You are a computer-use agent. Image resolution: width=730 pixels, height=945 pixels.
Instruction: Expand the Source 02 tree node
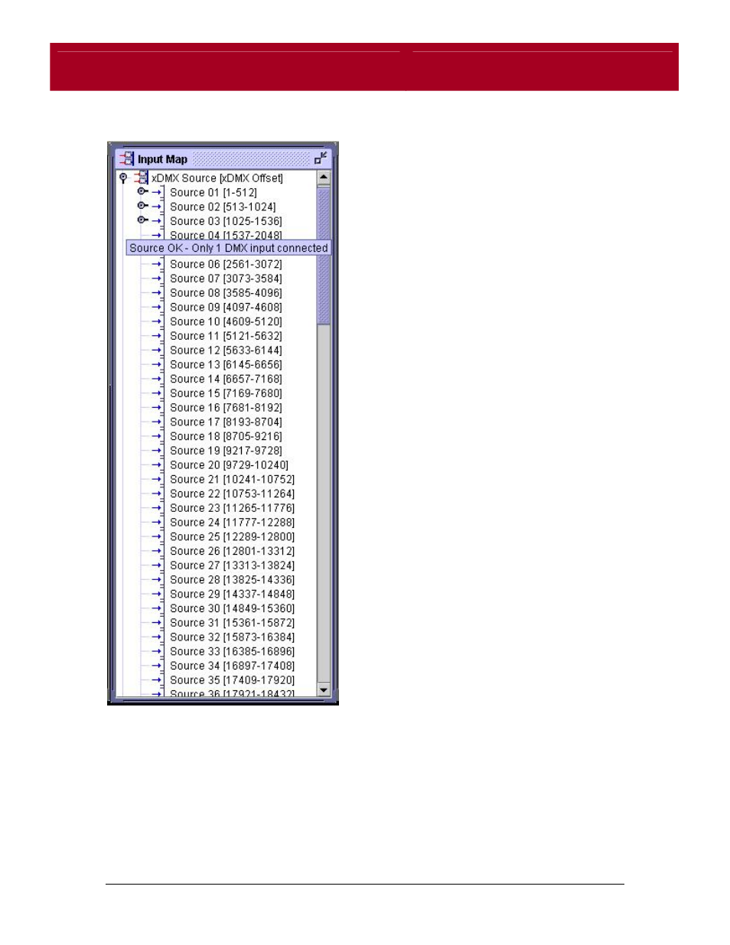tap(142, 206)
